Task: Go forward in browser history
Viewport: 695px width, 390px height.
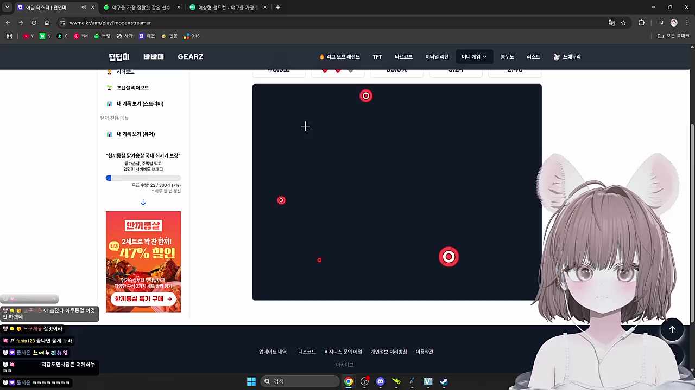Action: pos(21,23)
